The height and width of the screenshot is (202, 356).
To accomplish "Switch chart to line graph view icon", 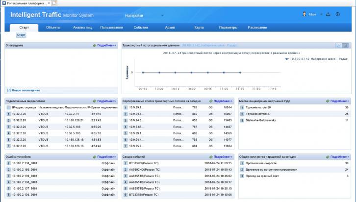I will pos(338,45).
